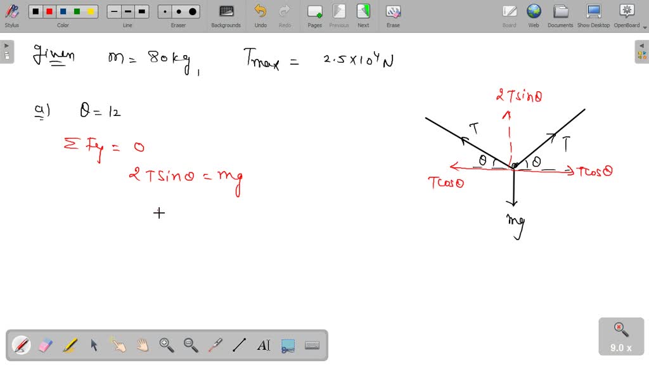Select the laser pointer tool
The image size is (649, 365).
[215, 345]
